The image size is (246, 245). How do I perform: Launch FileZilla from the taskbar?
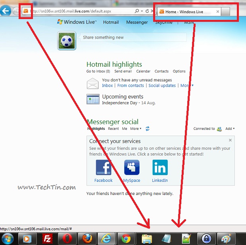coord(47,239)
